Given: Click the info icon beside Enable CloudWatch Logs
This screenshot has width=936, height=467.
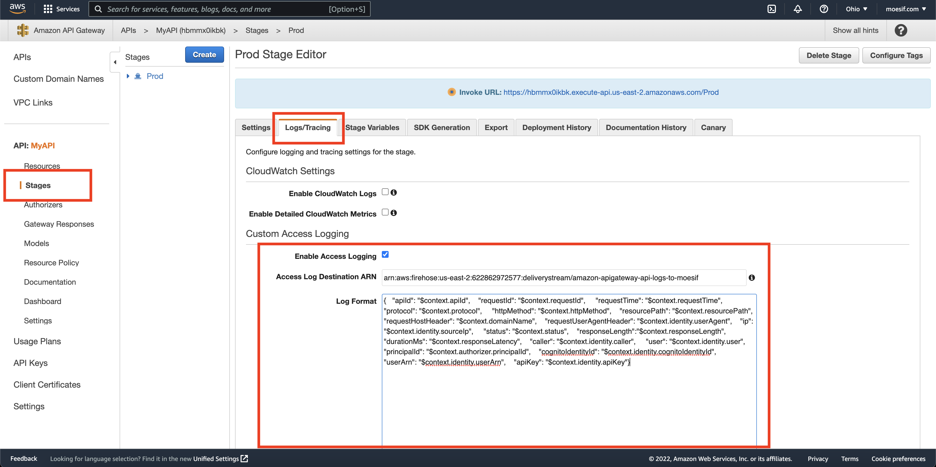Looking at the screenshot, I should coord(395,192).
